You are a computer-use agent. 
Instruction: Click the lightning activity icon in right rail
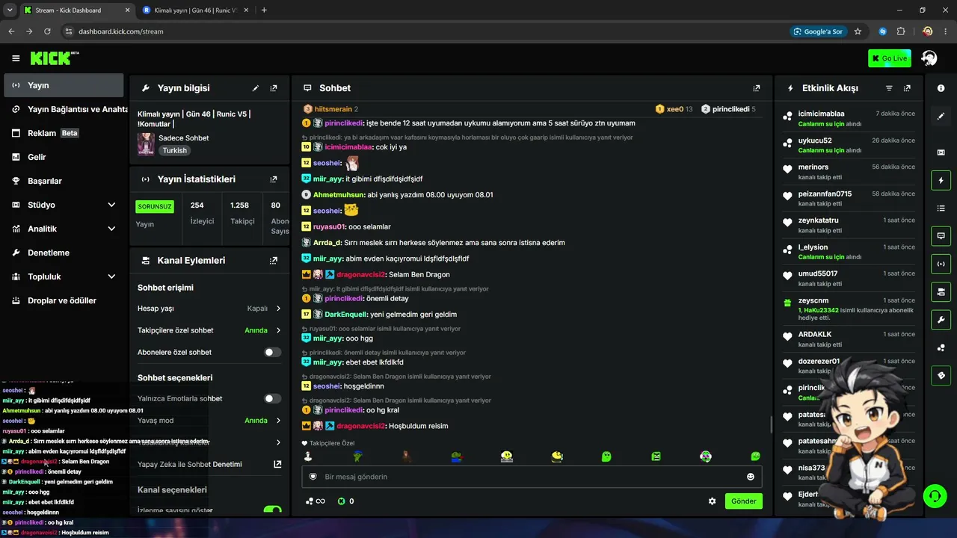[941, 180]
